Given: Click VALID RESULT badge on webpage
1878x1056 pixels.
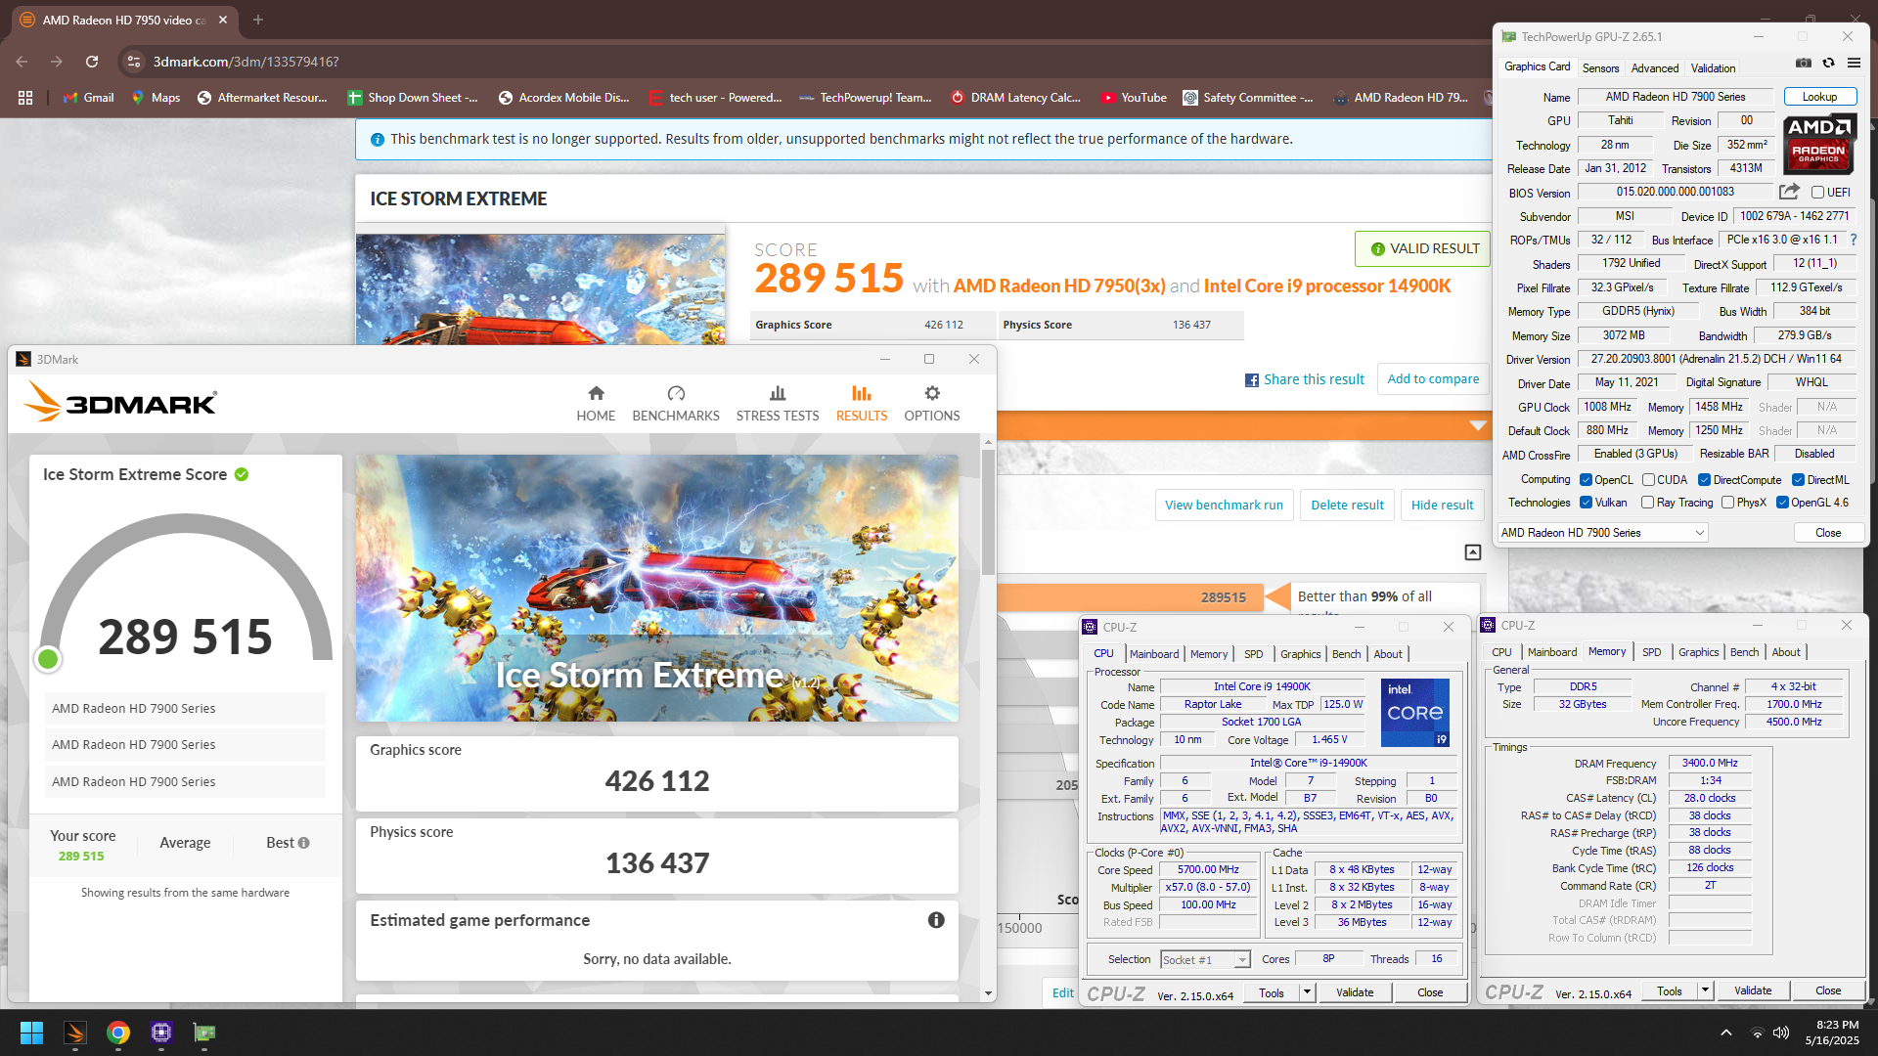Looking at the screenshot, I should pos(1423,248).
